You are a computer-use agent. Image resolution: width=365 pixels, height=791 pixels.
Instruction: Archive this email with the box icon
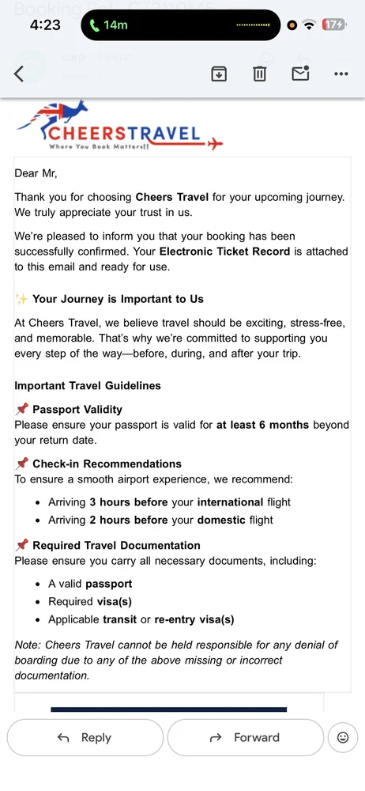[x=218, y=74]
